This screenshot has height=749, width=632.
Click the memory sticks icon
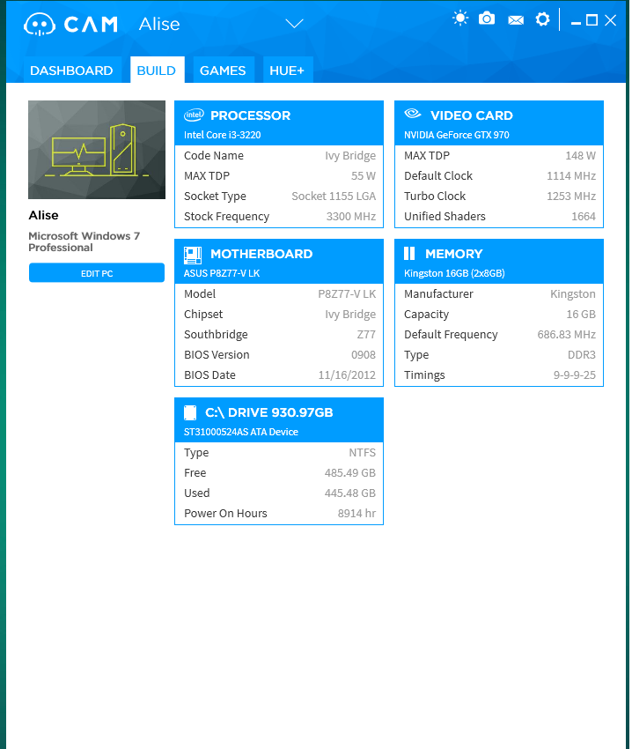pos(409,253)
